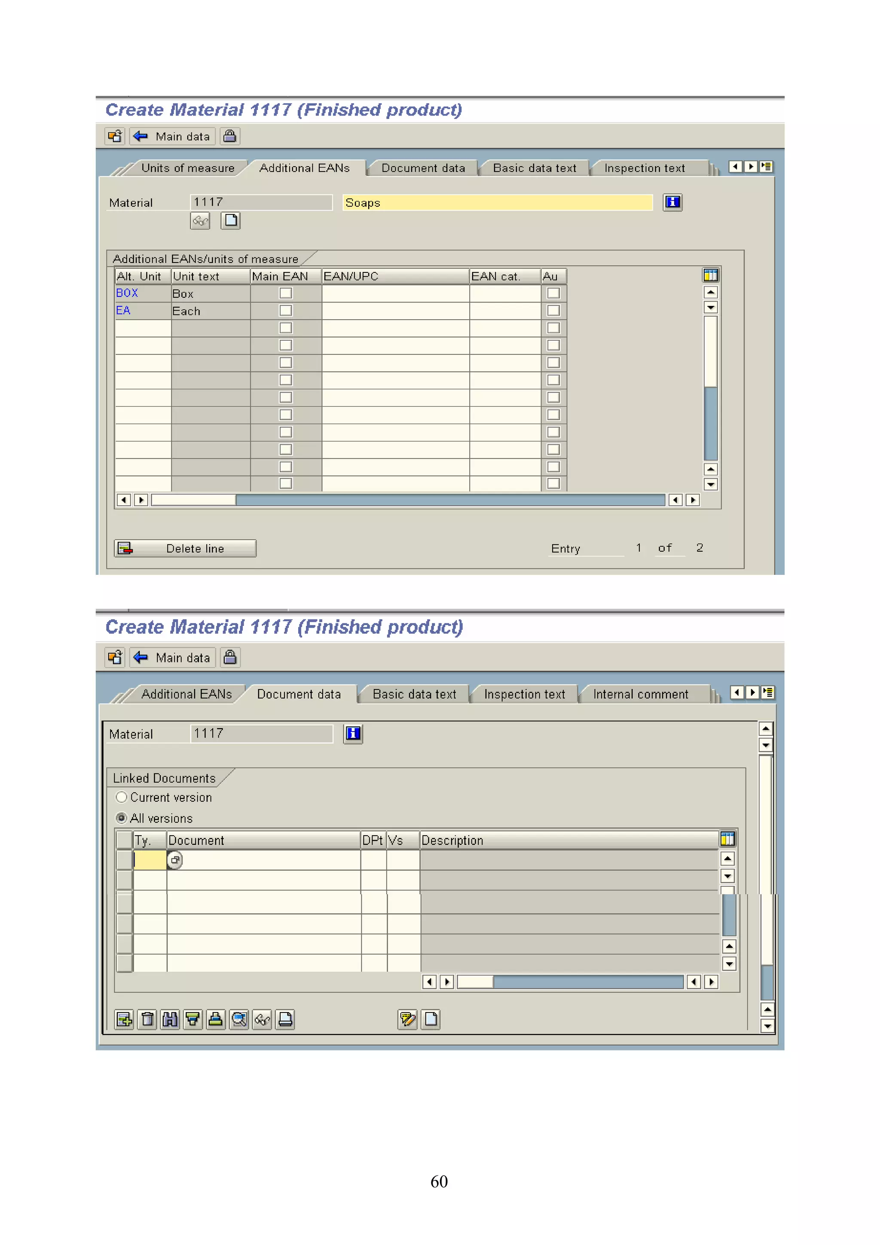Open tab list menu in upper tab strip
The image size is (880, 1245).
tap(766, 166)
